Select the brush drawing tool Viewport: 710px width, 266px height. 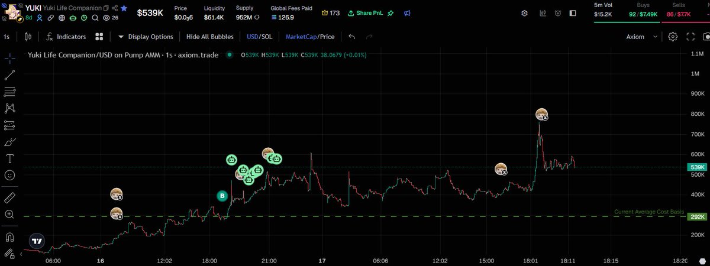point(9,142)
